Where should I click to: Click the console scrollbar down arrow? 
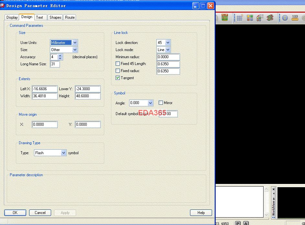(x=266, y=215)
